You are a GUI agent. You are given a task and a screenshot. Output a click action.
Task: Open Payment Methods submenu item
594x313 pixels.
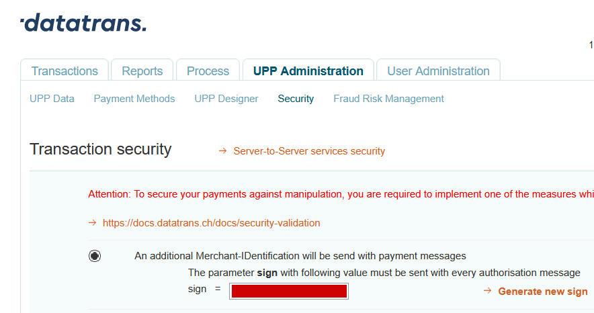point(134,99)
